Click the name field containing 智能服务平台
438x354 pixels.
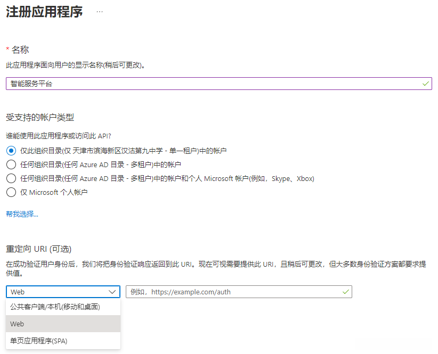[219, 84]
